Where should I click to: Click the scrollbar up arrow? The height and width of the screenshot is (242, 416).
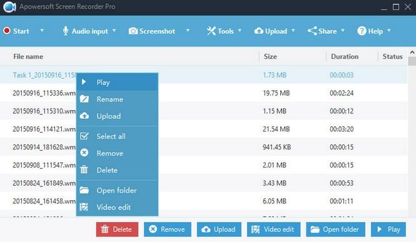coord(412,53)
